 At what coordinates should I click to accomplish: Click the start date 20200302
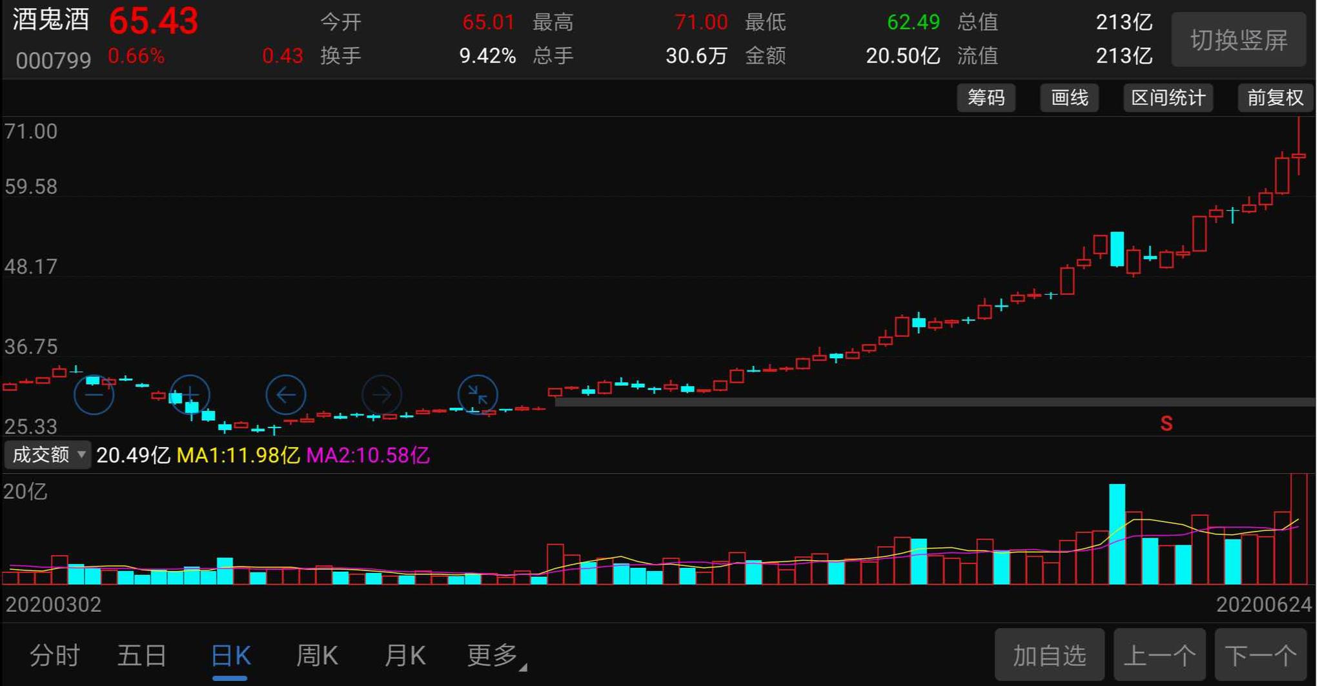click(x=54, y=605)
